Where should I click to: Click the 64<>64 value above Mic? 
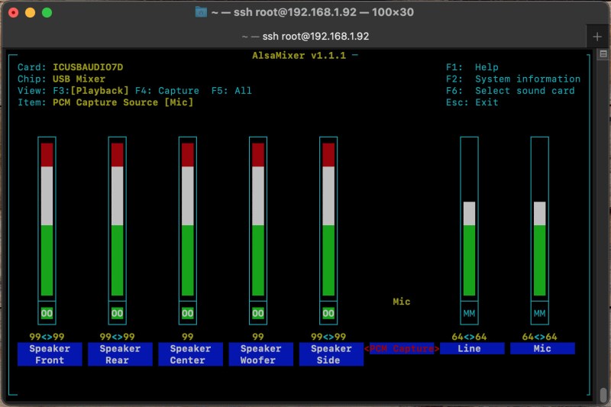[x=540, y=337]
